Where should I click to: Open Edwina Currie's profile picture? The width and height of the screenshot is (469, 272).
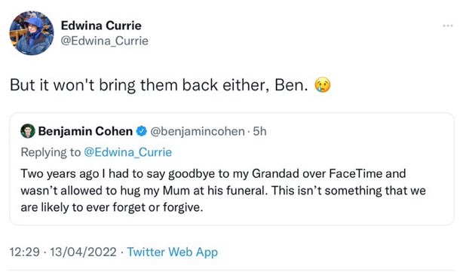tap(32, 33)
